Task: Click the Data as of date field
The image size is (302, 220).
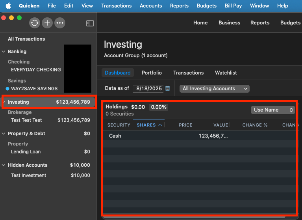Action: pyautogui.click(x=148, y=89)
